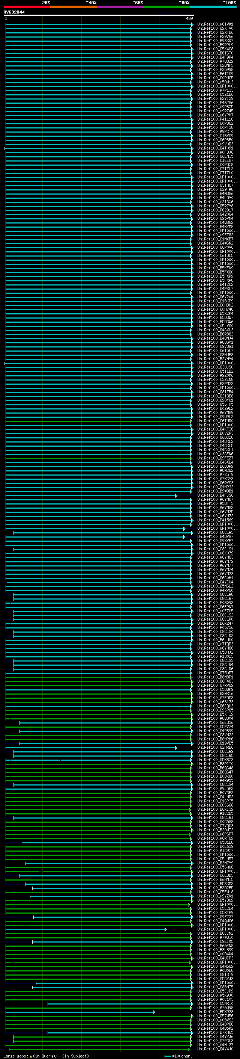Viewport: 240px width, 1059px height.
Task: Select hit label UniRef100_Q4Y4J0
Action: 215,1049
